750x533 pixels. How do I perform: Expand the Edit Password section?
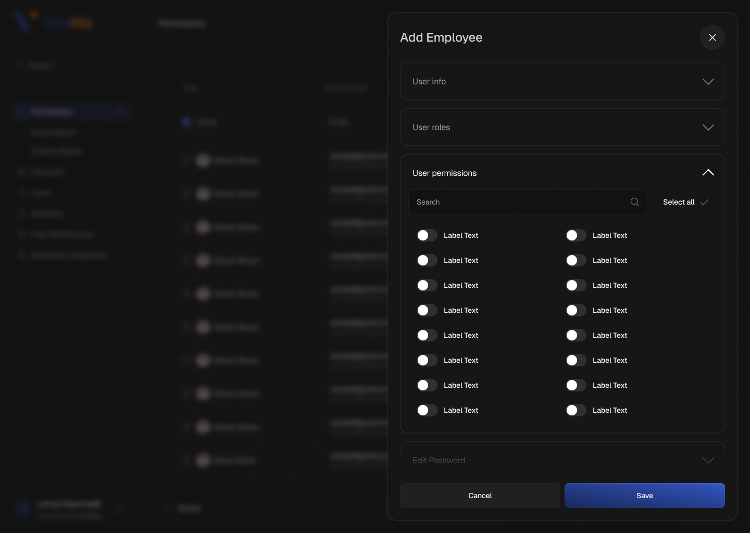click(562, 460)
